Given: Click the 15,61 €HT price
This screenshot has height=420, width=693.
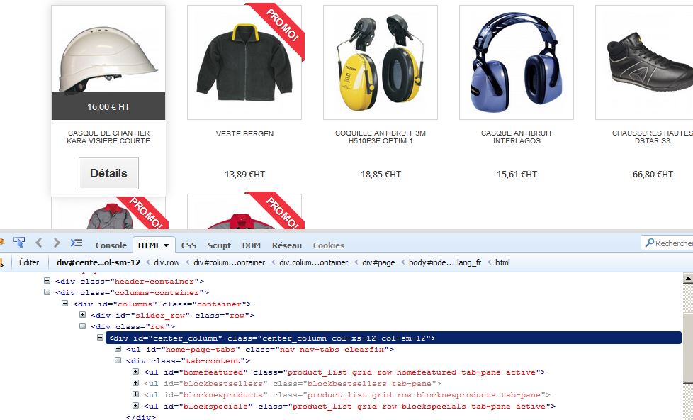Looking at the screenshot, I should [517, 175].
